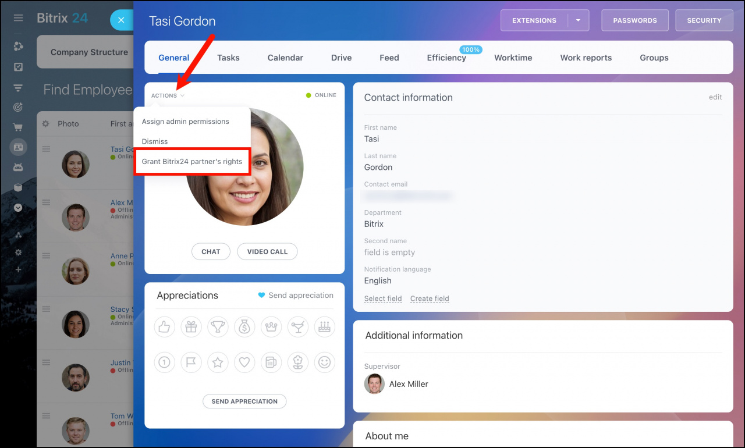
Task: Open the settings gear in the left sidebar
Action: pyautogui.click(x=18, y=253)
